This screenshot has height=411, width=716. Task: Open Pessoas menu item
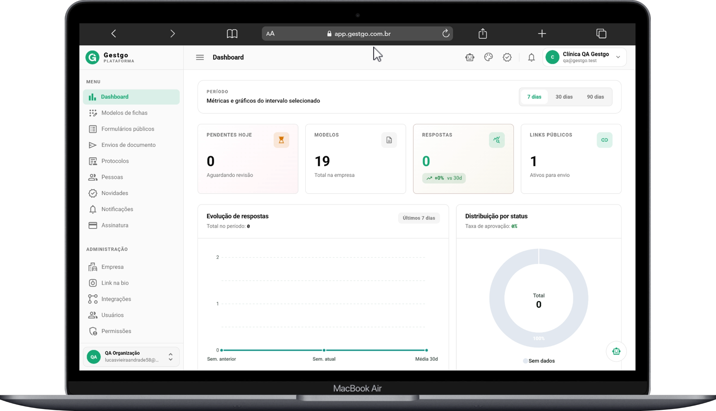click(131, 177)
